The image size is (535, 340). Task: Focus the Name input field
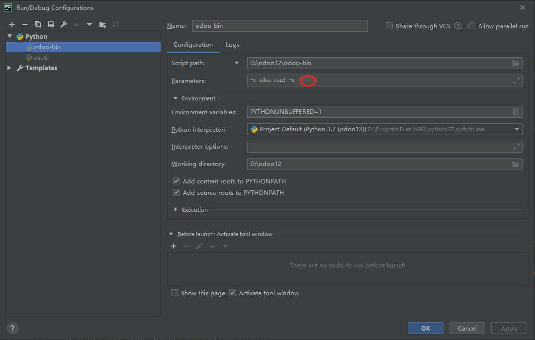pyautogui.click(x=280, y=26)
